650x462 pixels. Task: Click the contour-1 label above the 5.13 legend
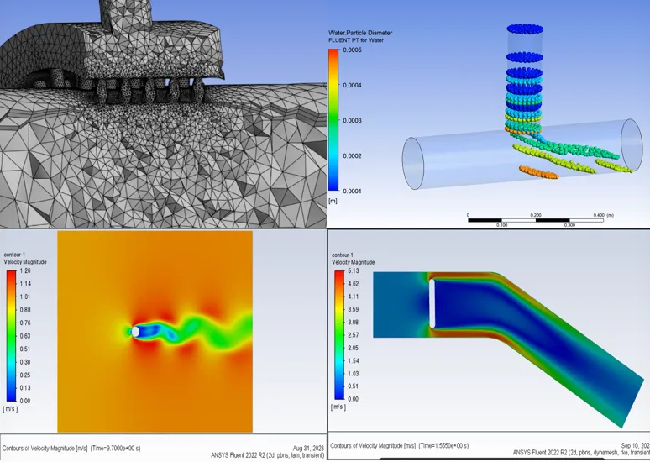pos(342,255)
